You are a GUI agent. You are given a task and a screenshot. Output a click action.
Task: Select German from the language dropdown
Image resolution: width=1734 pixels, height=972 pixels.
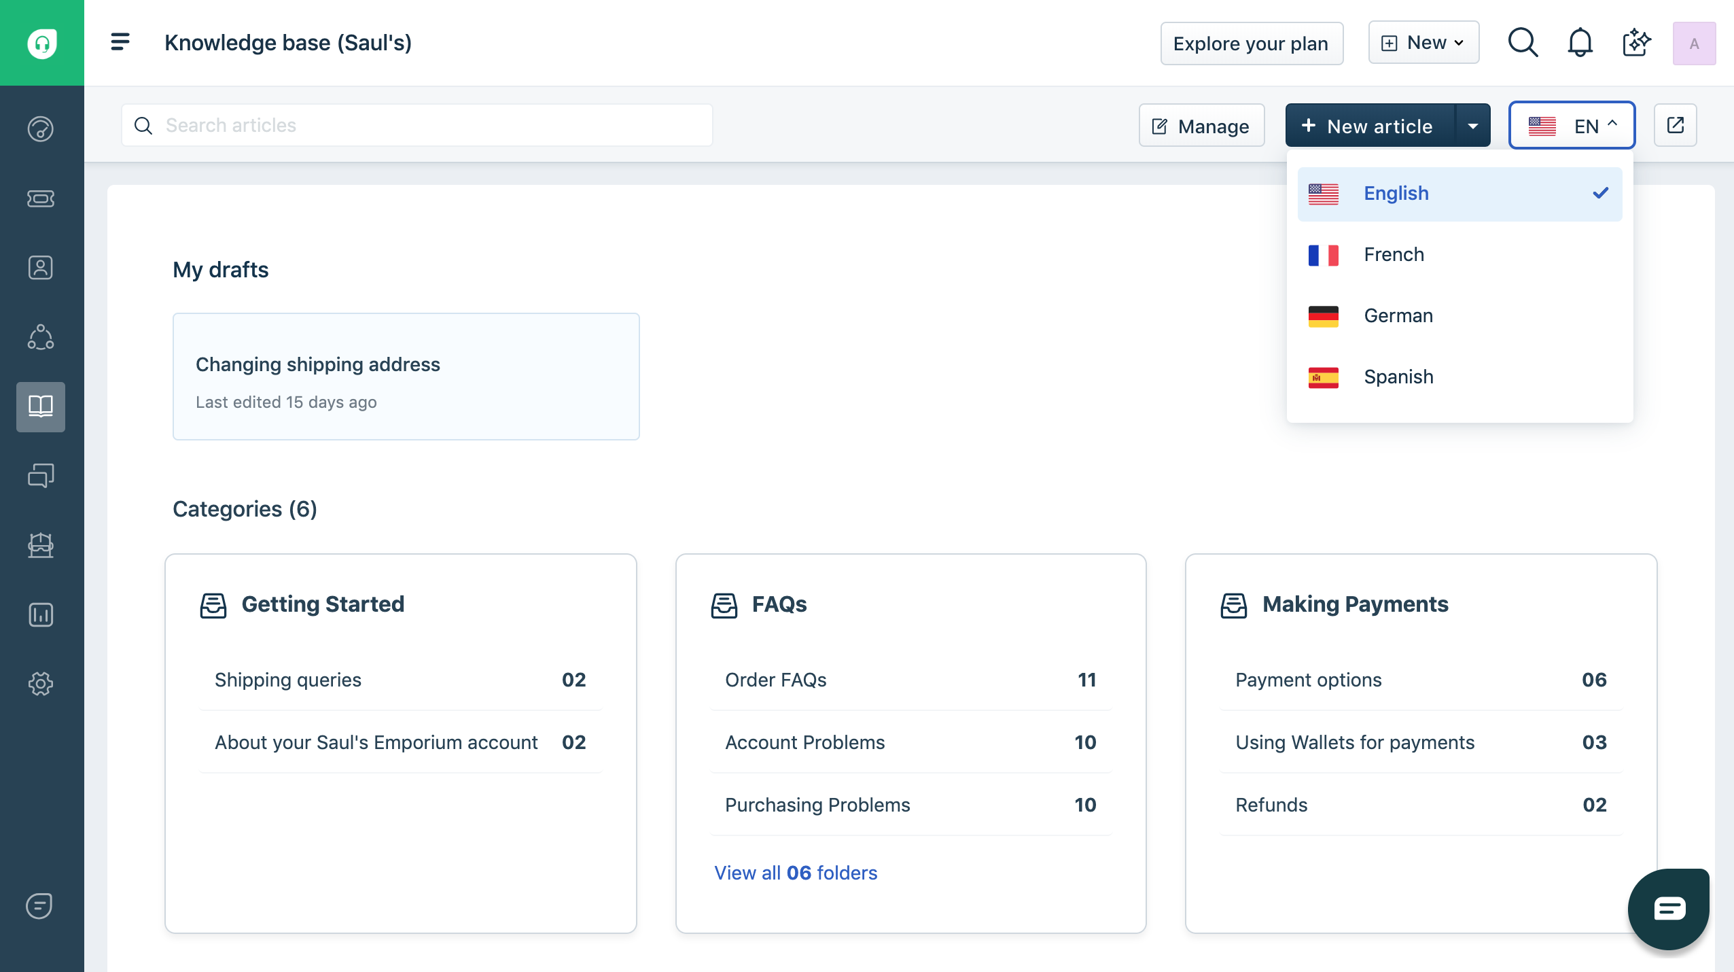coord(1397,315)
